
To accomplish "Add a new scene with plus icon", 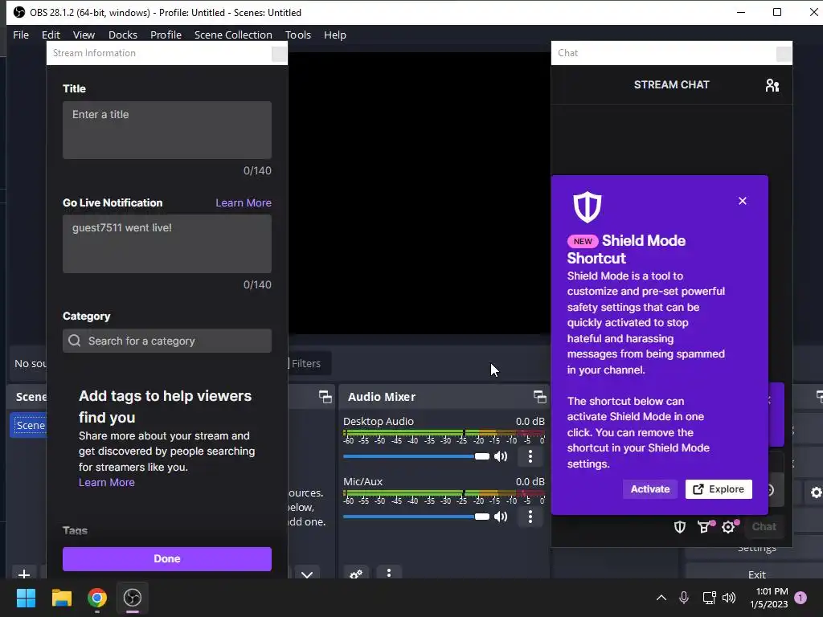I will pos(23,574).
